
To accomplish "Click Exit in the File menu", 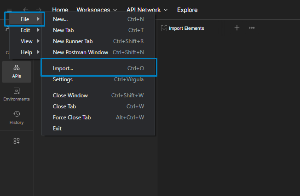I will click(x=98, y=129).
